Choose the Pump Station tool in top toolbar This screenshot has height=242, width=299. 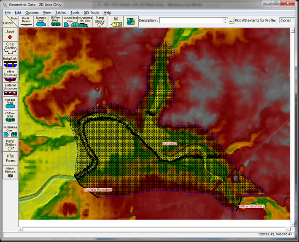100,22
